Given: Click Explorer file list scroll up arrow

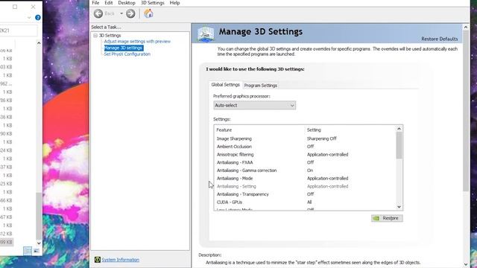Looking at the screenshot, I should 39,43.
